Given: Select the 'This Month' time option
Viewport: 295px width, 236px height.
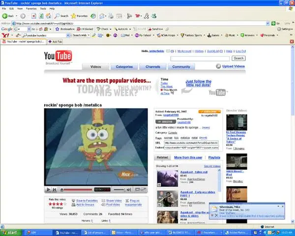Looking at the screenshot, I should [170, 90].
